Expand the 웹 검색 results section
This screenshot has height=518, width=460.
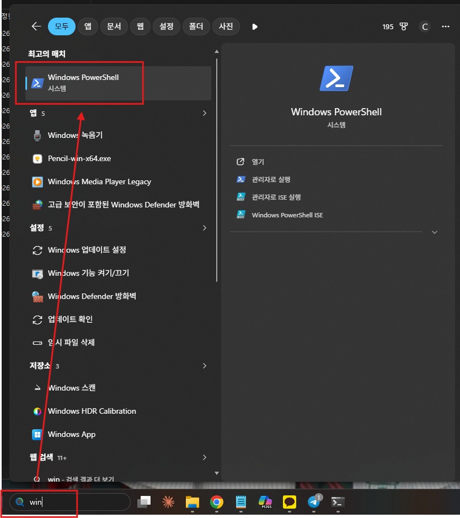click(x=205, y=457)
